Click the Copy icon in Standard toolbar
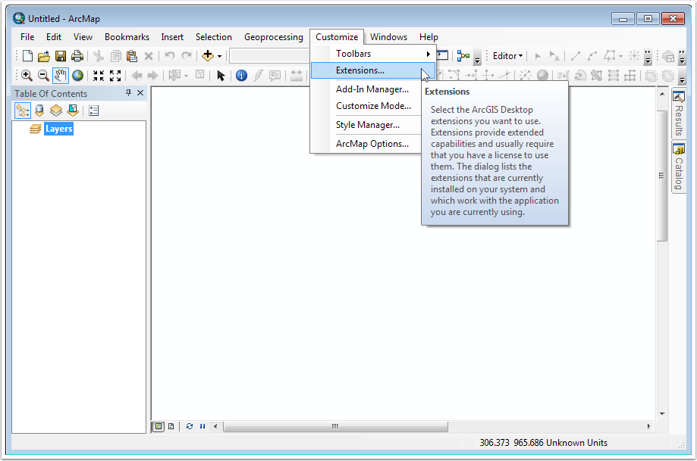The image size is (697, 461). tap(115, 56)
